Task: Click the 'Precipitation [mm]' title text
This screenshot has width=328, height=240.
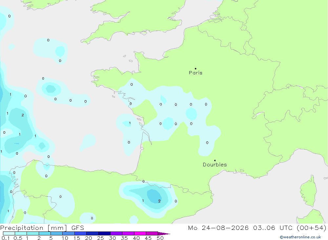Action: (x=33, y=228)
